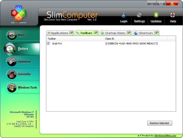The height and width of the screenshot is (138, 183).
Task: Switch to the Applications tab
Action: click(60, 33)
